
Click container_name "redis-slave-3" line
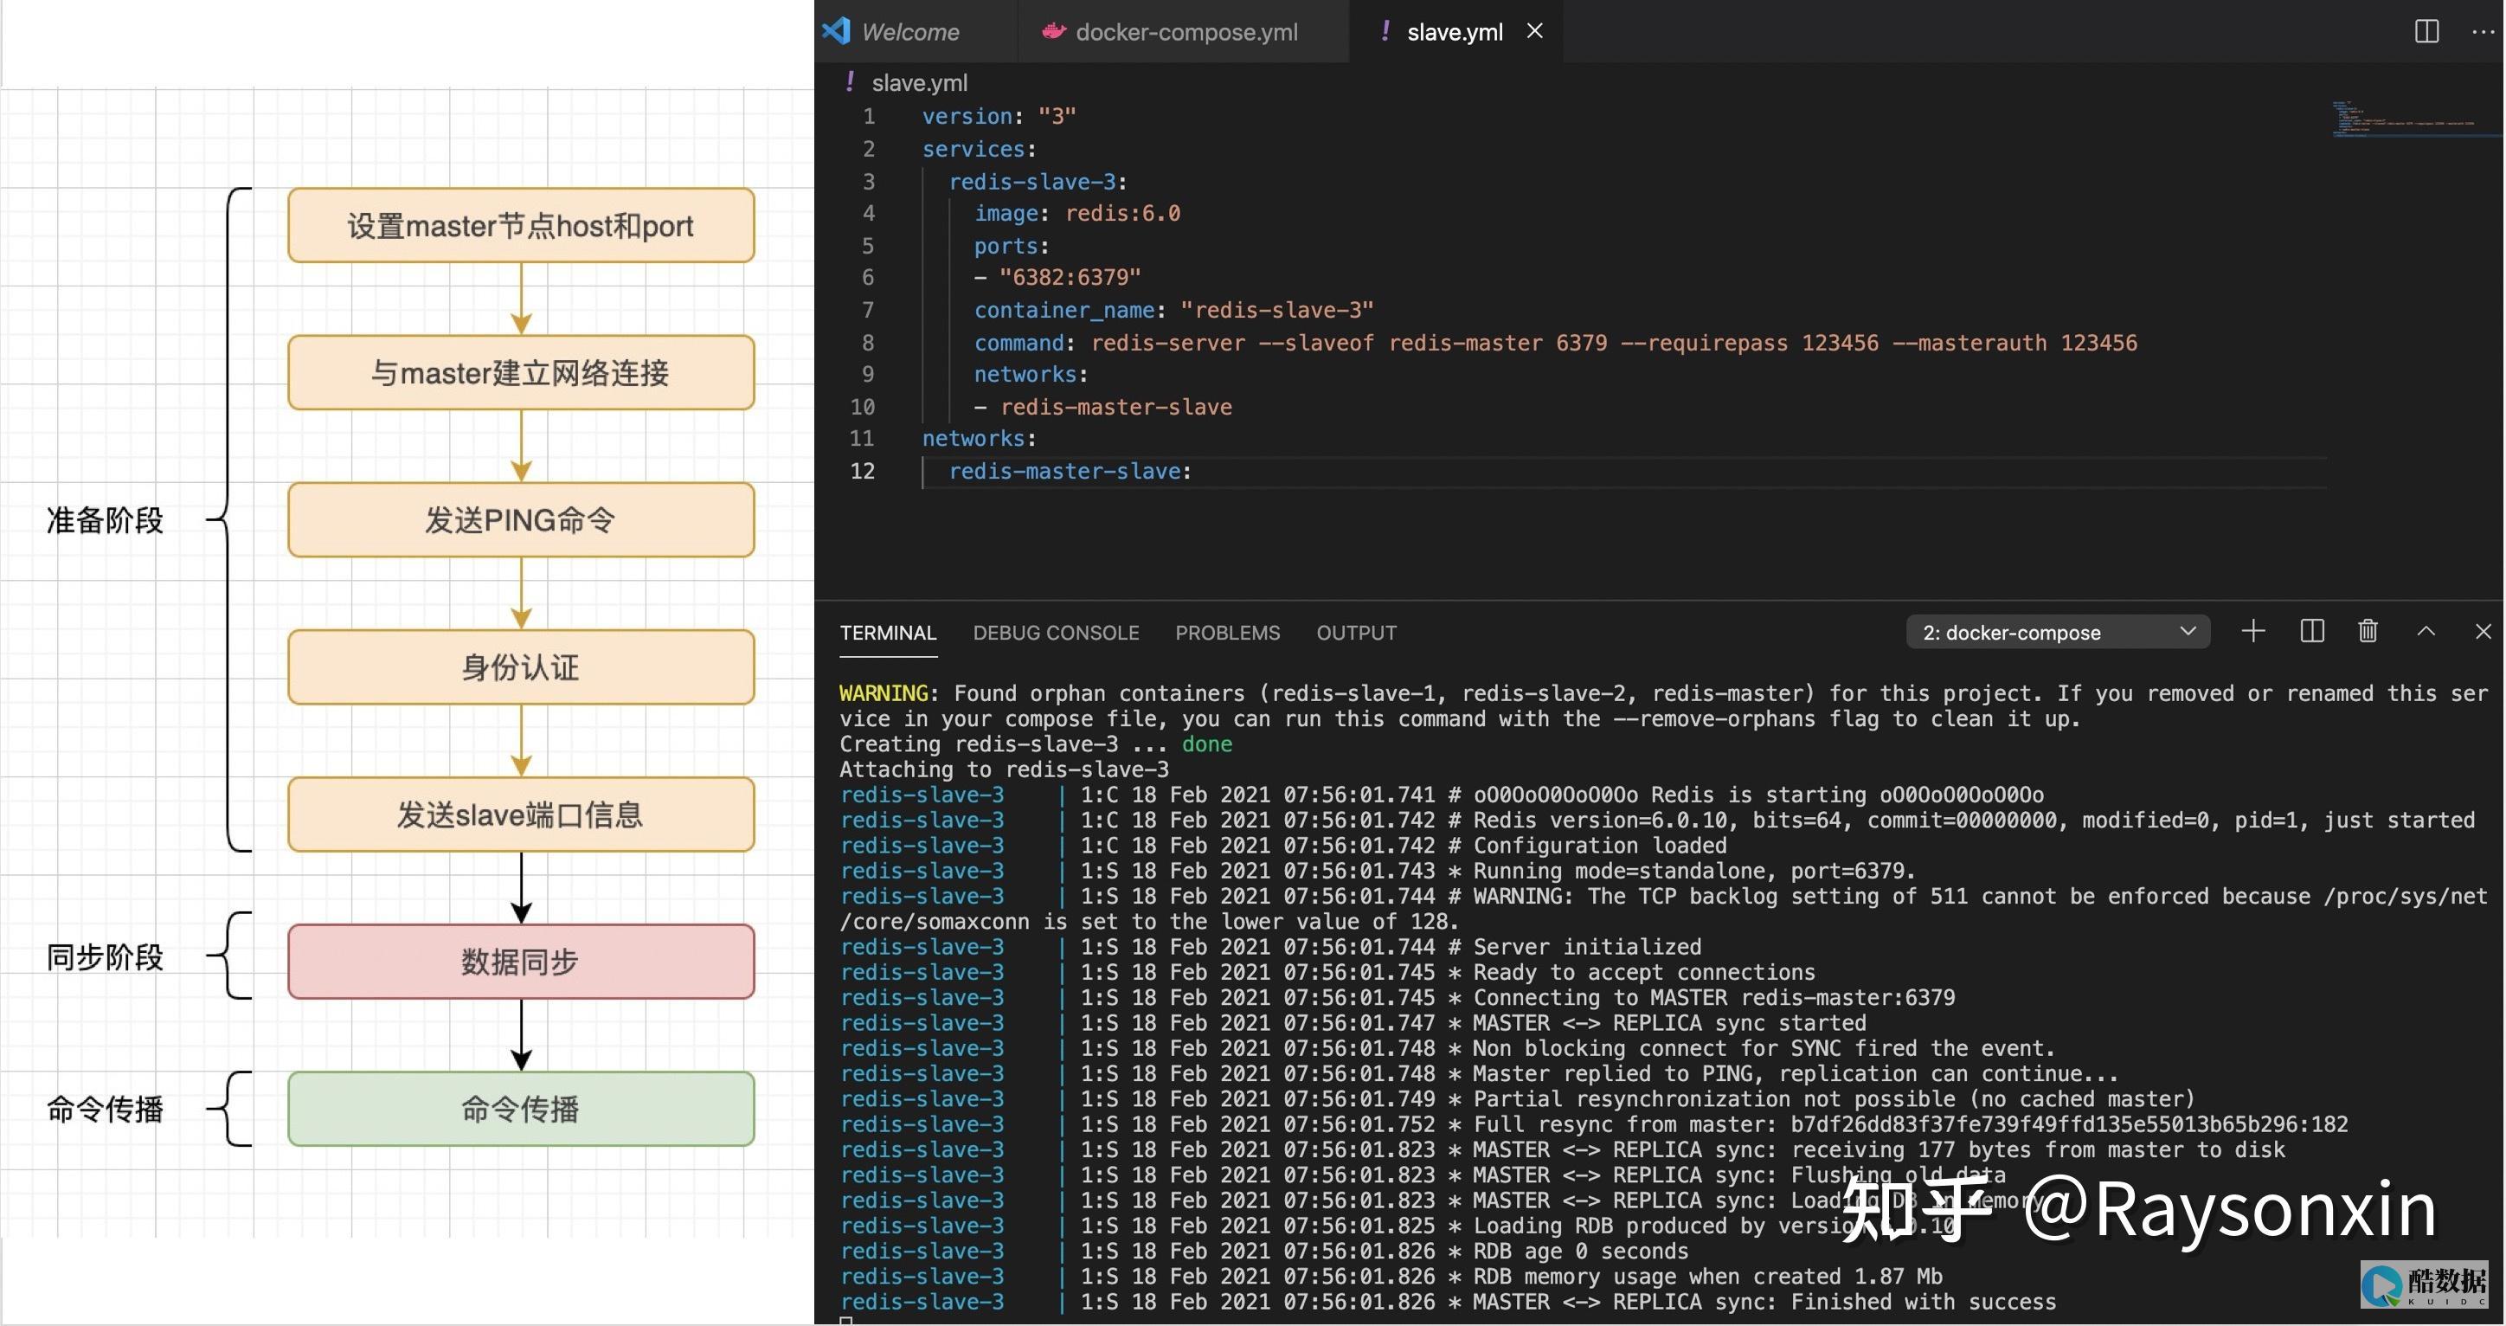tap(1173, 311)
